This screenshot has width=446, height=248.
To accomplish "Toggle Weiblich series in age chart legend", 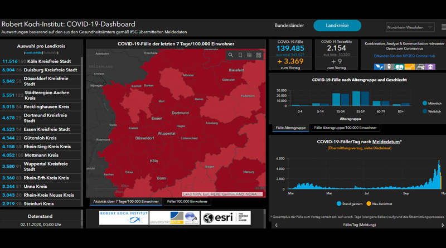I will coord(432,111).
